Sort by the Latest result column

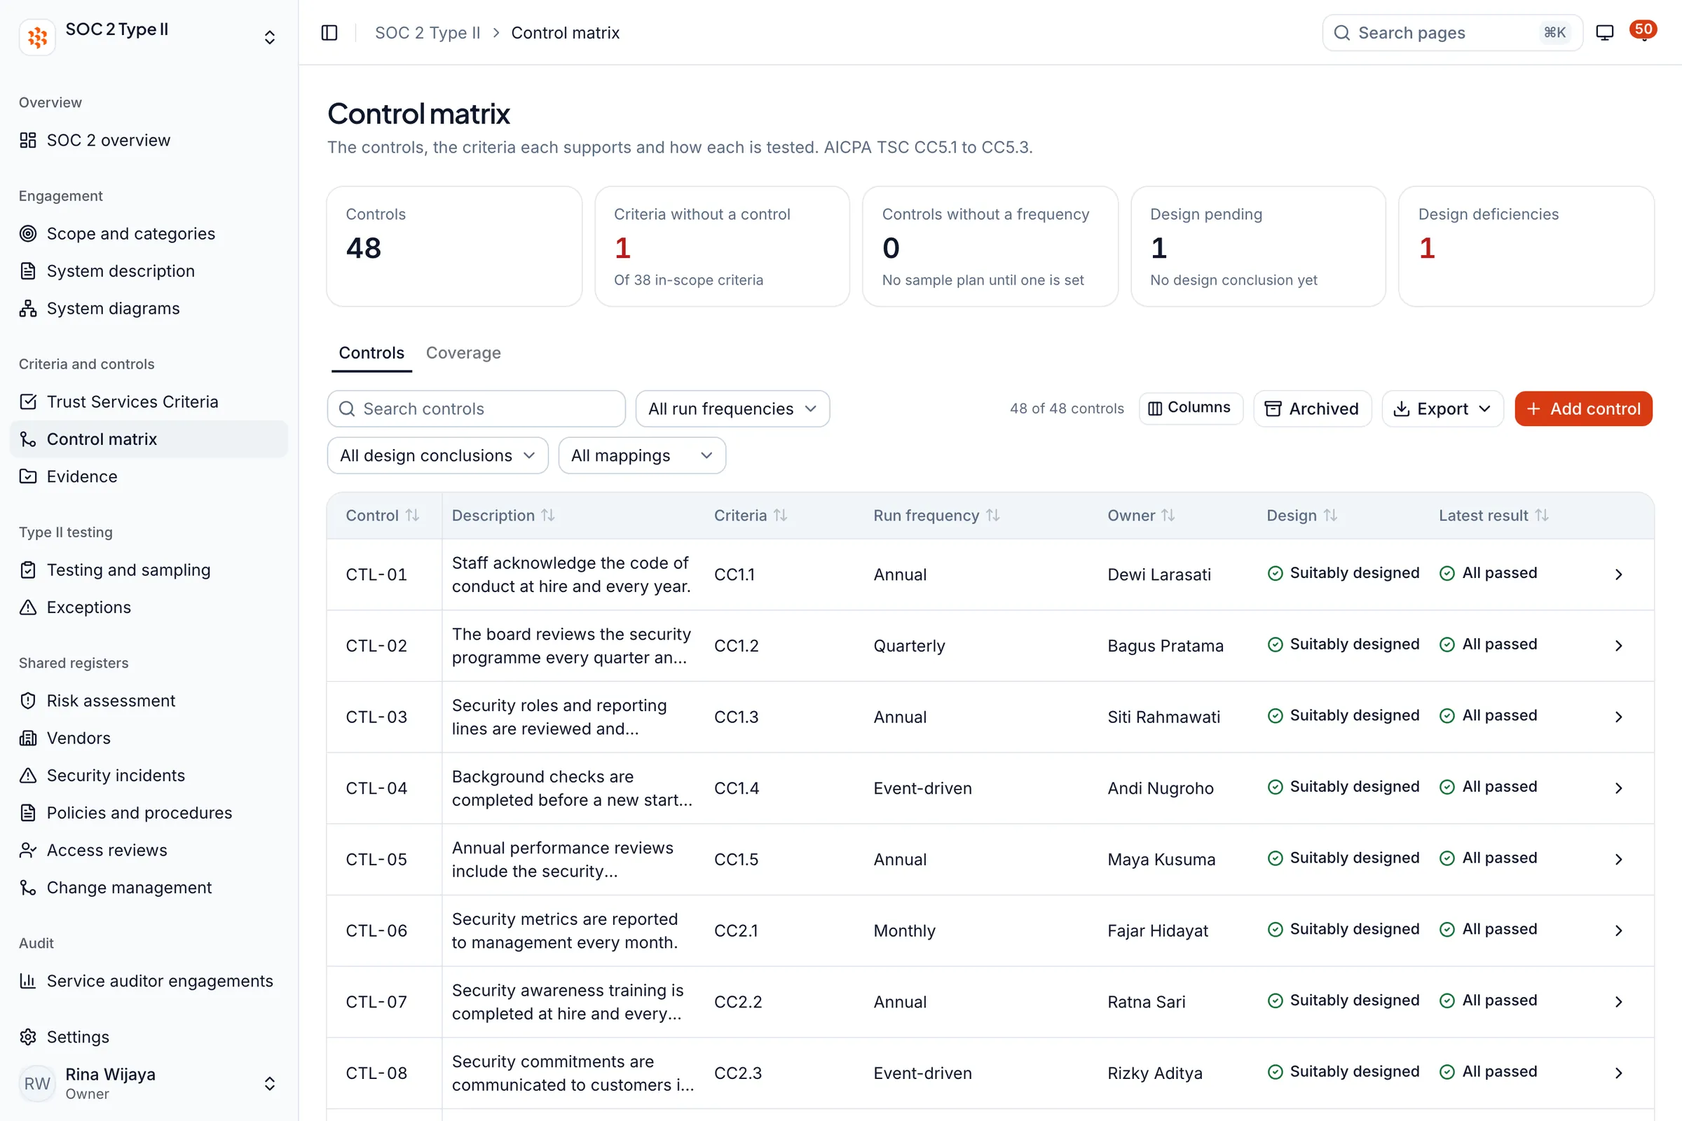coord(1493,516)
